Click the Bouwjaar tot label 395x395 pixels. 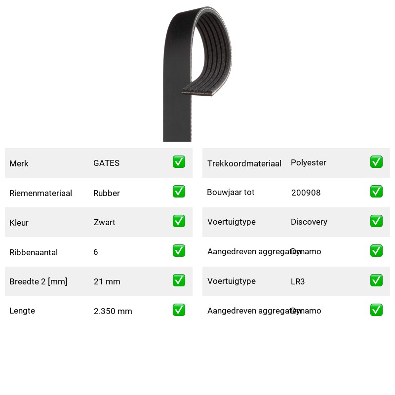pyautogui.click(x=231, y=192)
